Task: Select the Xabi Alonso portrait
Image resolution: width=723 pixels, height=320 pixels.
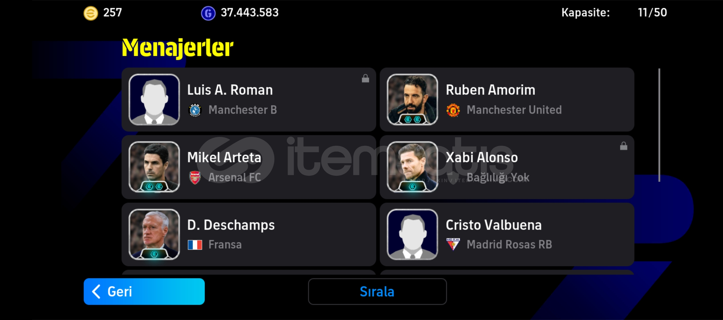Action: point(412,167)
